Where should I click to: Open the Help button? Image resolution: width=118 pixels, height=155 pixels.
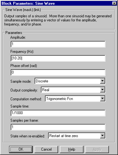click(x=72, y=149)
